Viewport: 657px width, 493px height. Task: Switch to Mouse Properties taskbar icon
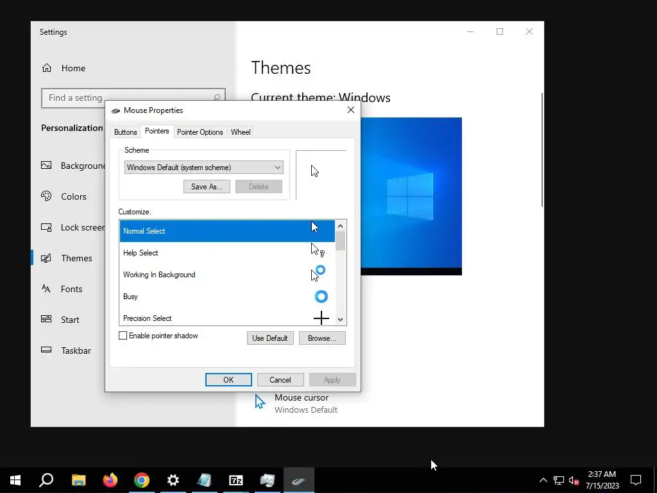click(299, 480)
